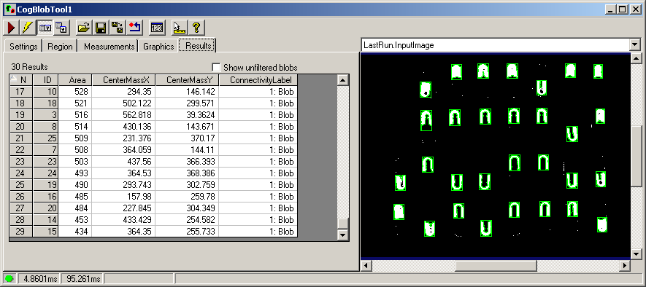Click the results table scroll down arrow

point(343,235)
